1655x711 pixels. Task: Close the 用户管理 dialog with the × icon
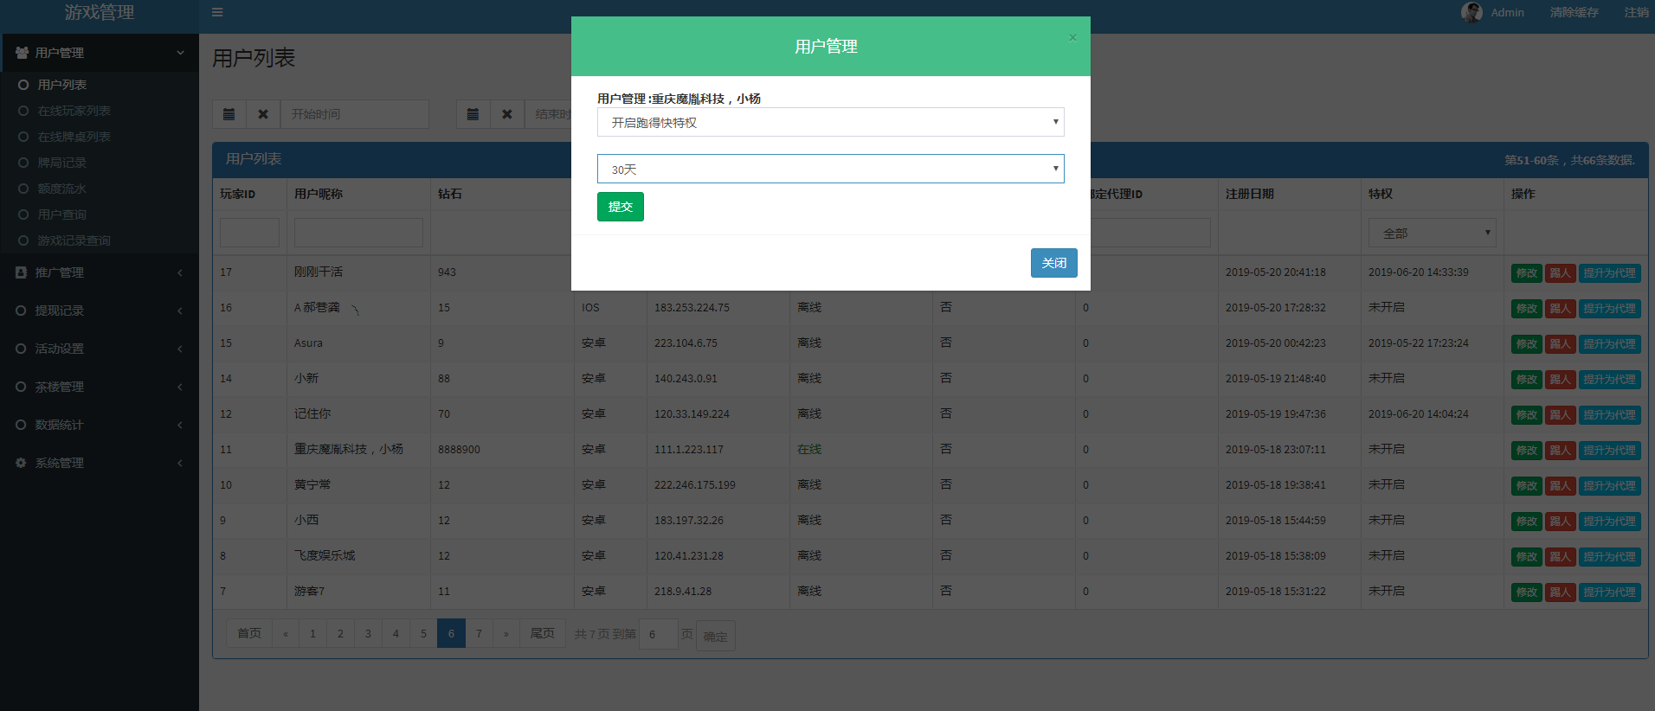point(1072,37)
